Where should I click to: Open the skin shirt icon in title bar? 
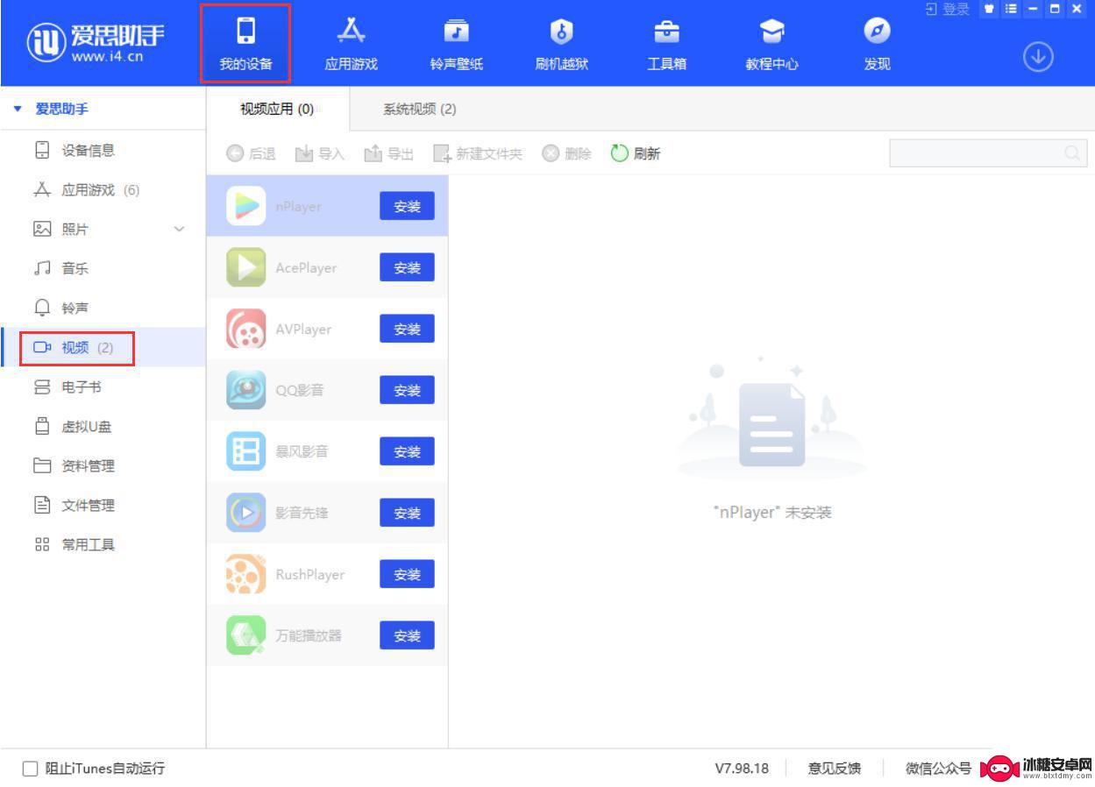[x=991, y=9]
